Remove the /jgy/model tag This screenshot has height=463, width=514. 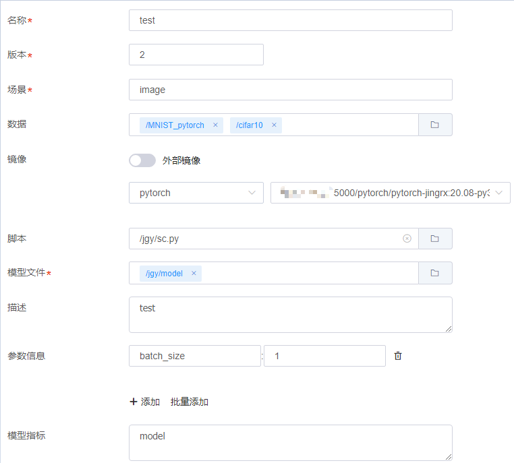coord(194,274)
